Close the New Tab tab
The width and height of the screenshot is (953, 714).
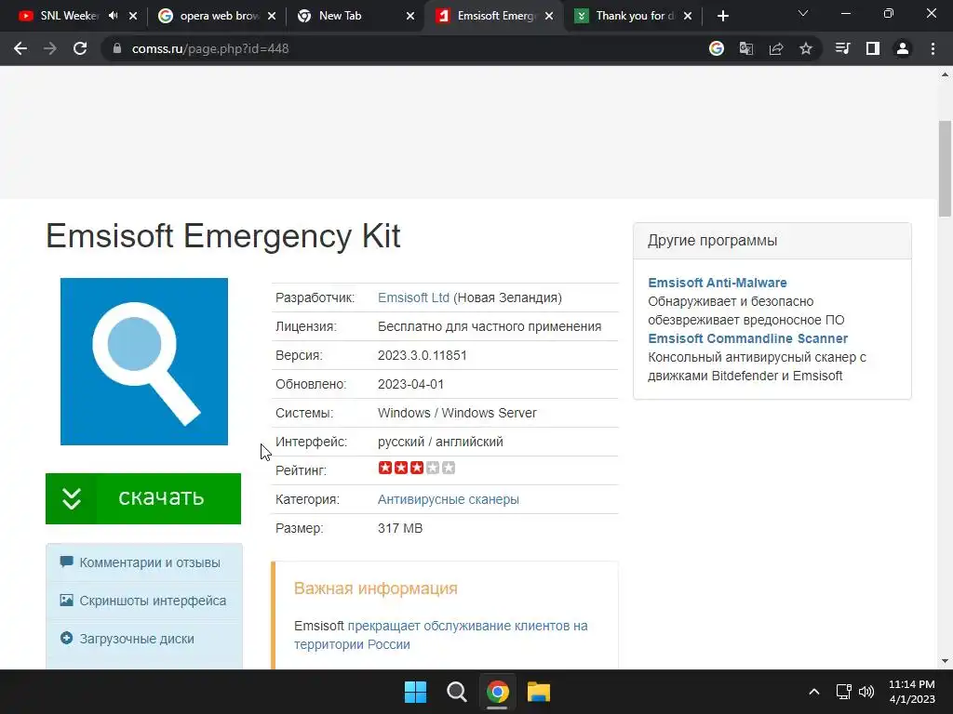[x=410, y=16]
